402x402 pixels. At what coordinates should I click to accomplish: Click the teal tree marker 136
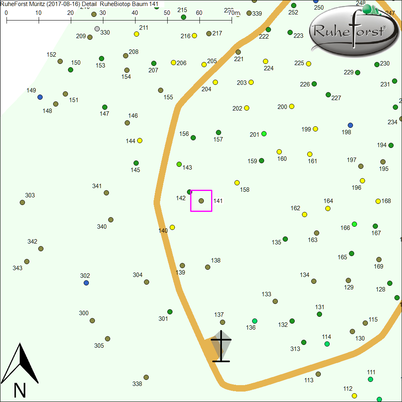(x=254, y=321)
